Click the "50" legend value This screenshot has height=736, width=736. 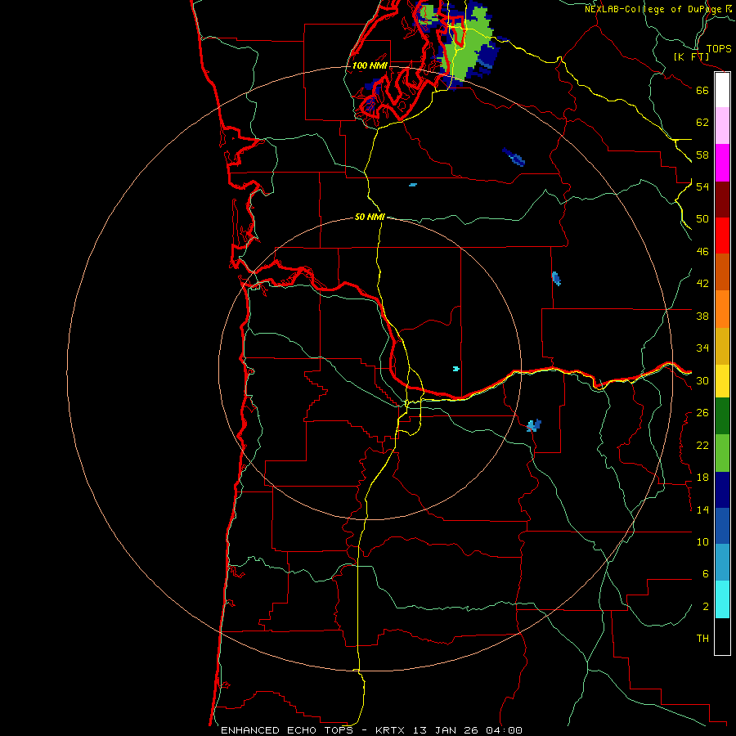click(702, 219)
